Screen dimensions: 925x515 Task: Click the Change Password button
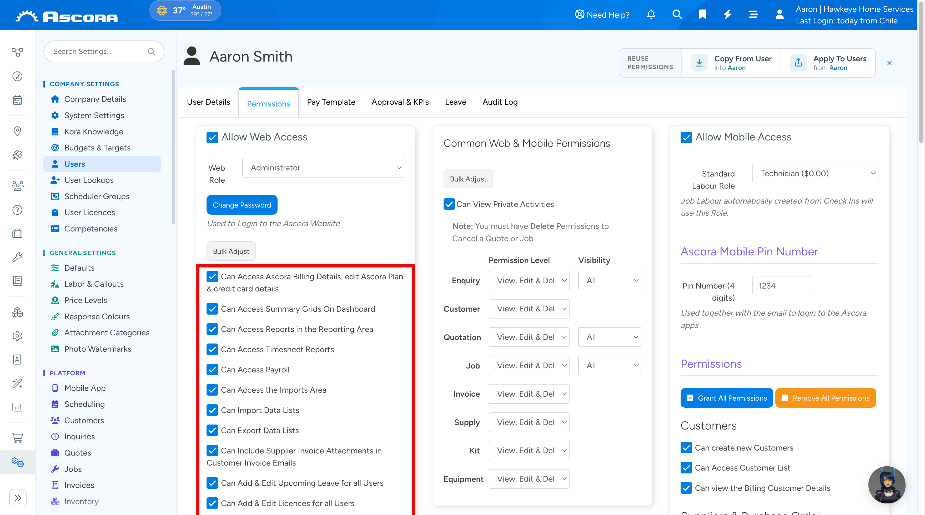242,205
